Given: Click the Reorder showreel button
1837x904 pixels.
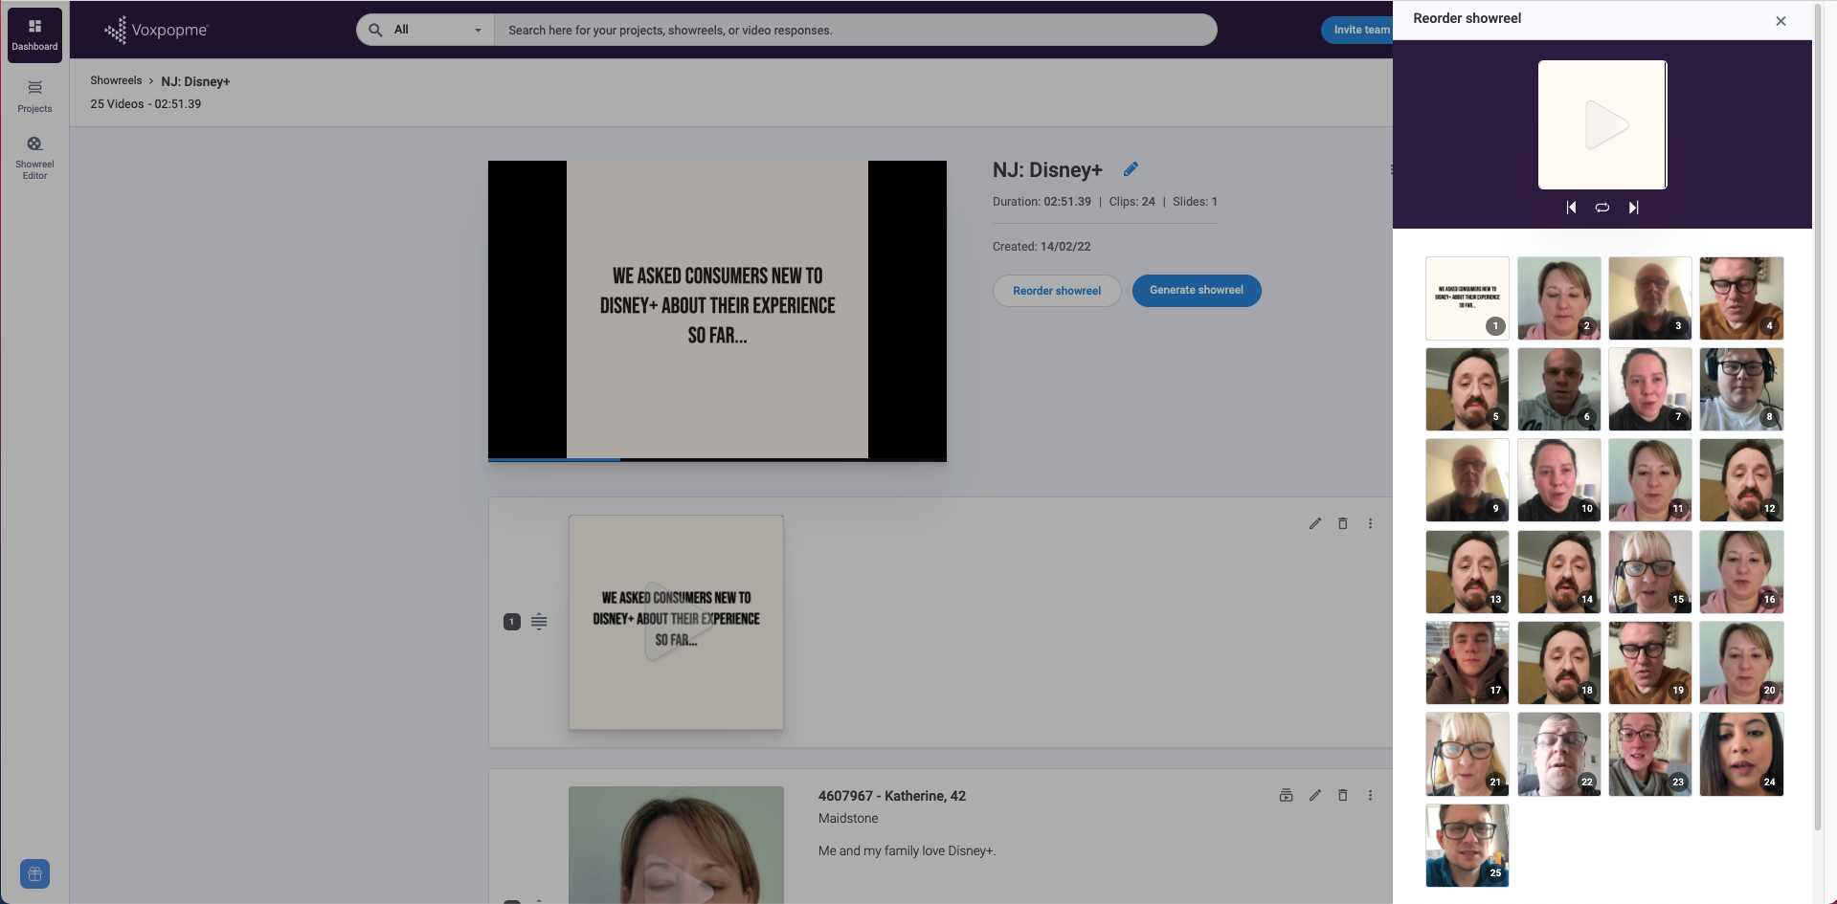Looking at the screenshot, I should click(1057, 291).
